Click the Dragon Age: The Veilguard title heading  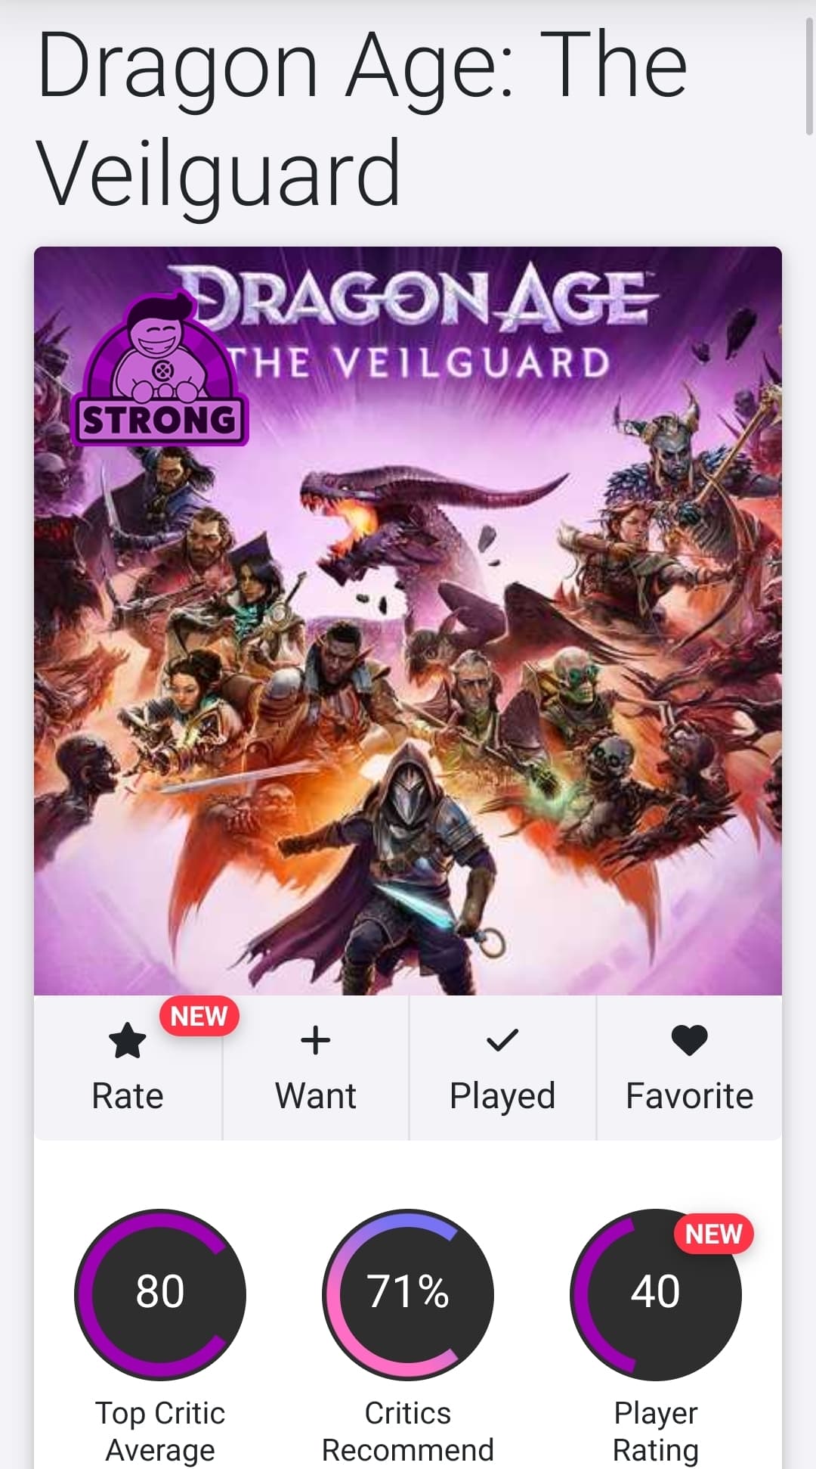pyautogui.click(x=363, y=120)
